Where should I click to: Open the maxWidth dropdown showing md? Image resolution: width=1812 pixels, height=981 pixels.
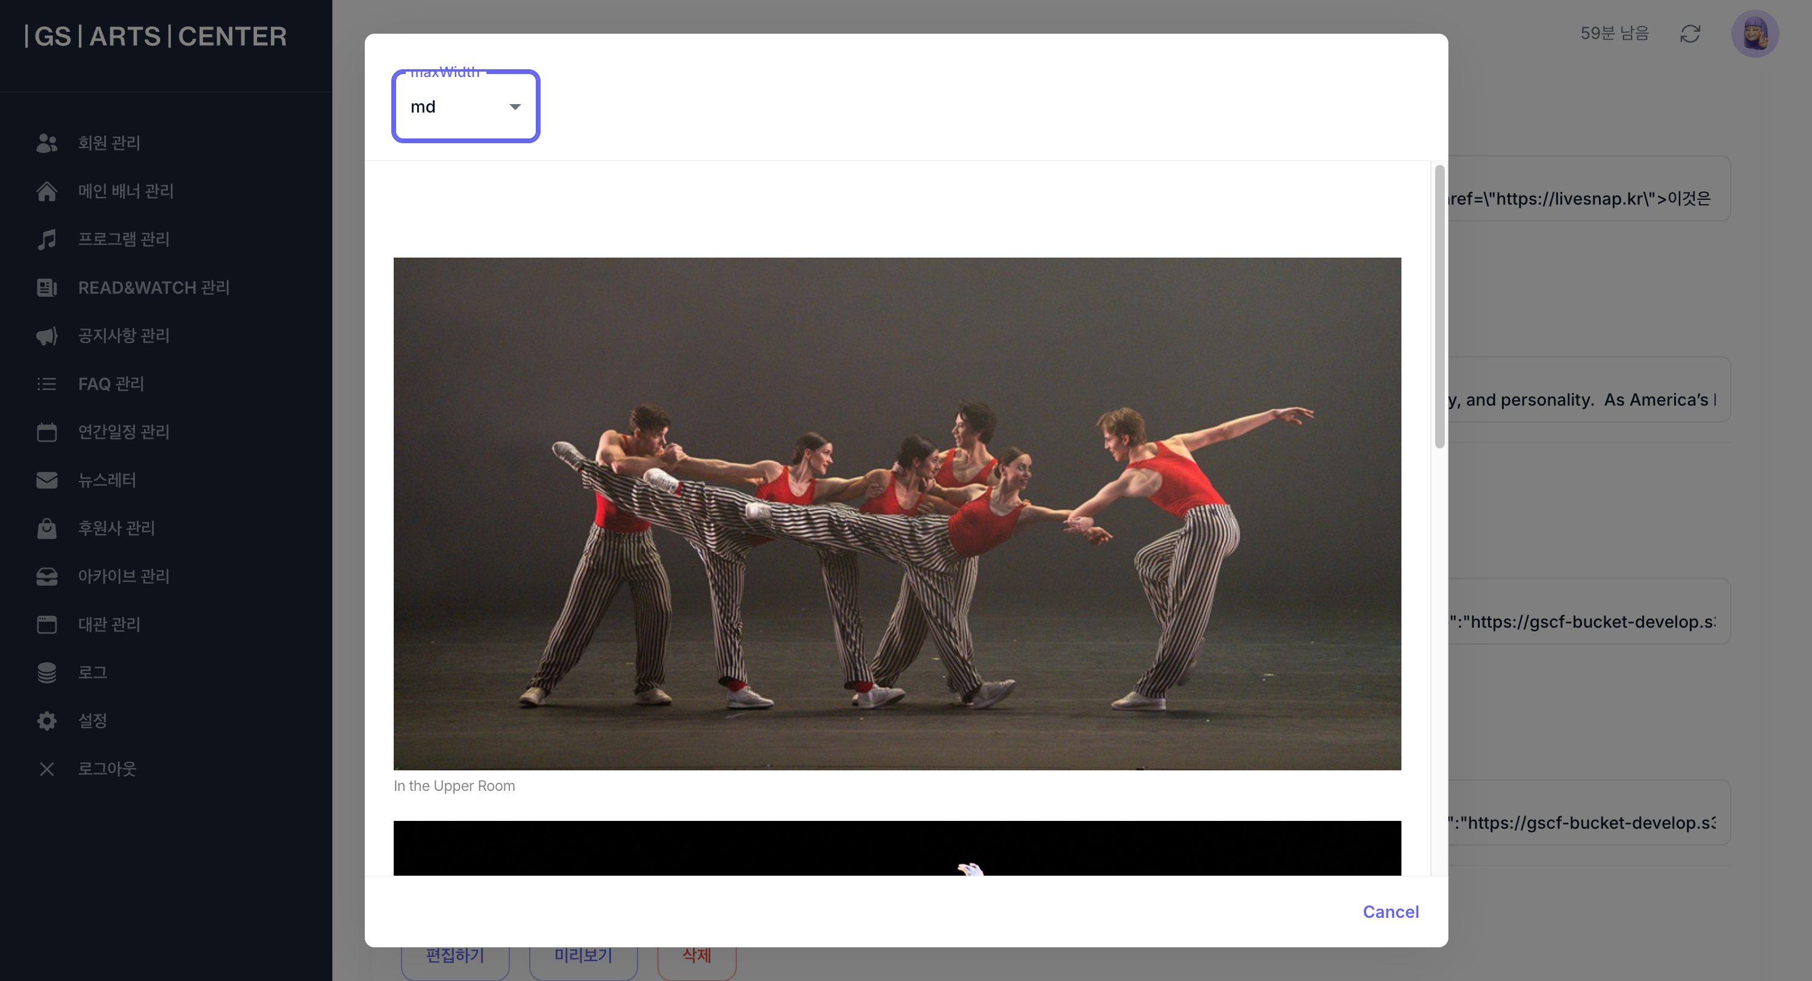(x=466, y=106)
